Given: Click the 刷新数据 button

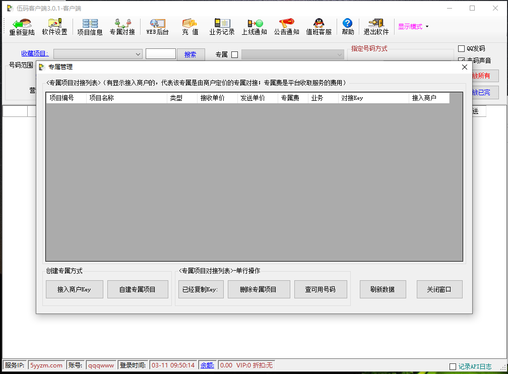Looking at the screenshot, I should click(382, 289).
